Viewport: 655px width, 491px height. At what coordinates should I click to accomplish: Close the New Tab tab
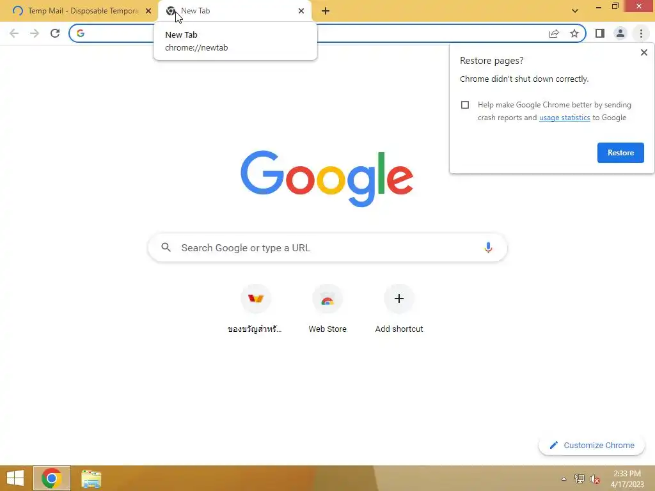(x=301, y=11)
